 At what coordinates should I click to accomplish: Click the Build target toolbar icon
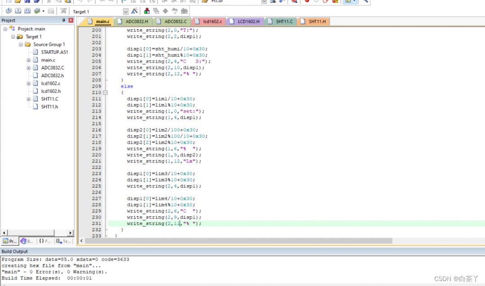point(18,11)
